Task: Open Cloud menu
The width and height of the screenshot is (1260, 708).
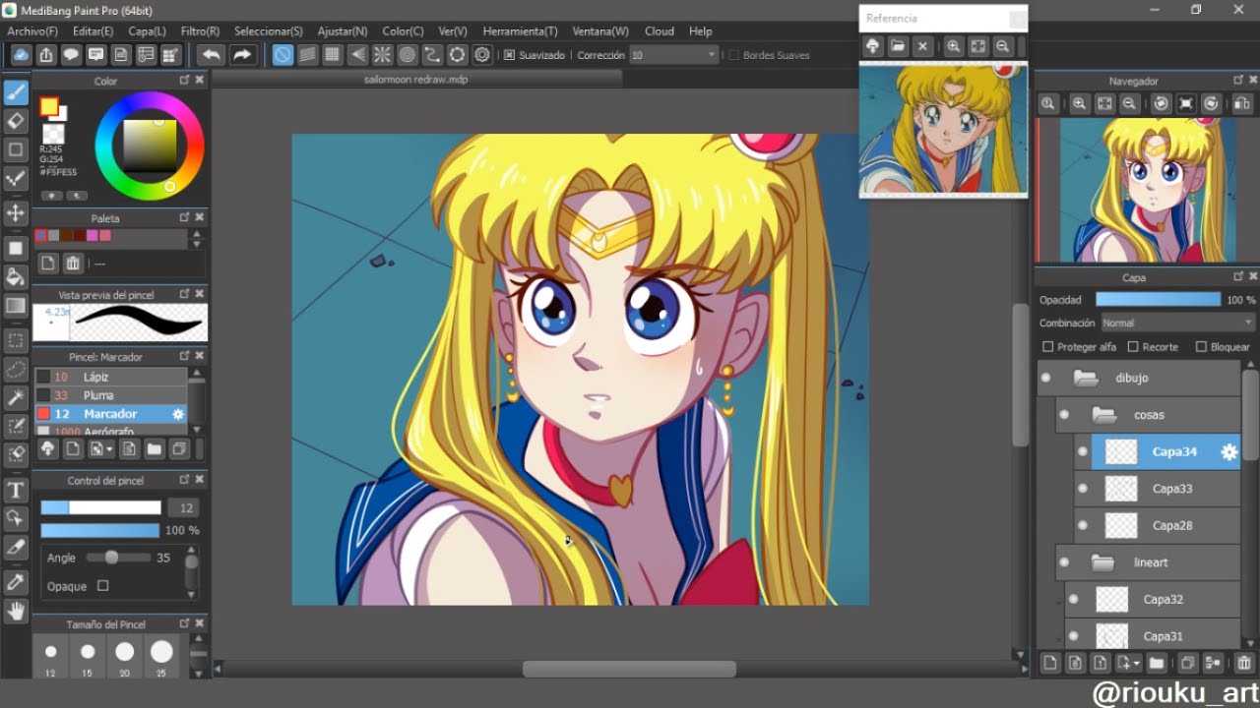Action: [x=660, y=31]
